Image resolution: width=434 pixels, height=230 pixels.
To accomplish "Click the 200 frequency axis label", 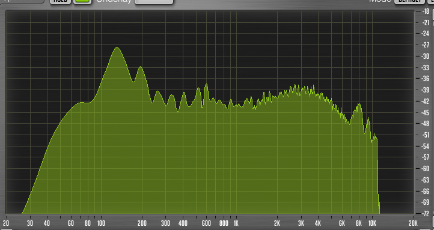I will click(142, 223).
